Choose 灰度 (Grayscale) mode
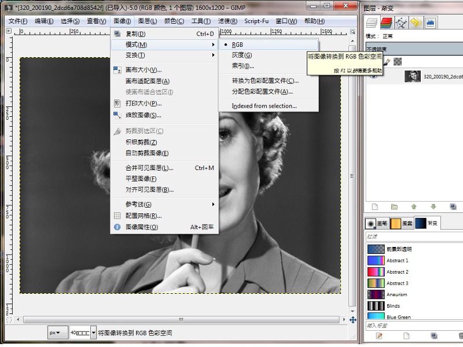463x347 pixels. [x=241, y=55]
